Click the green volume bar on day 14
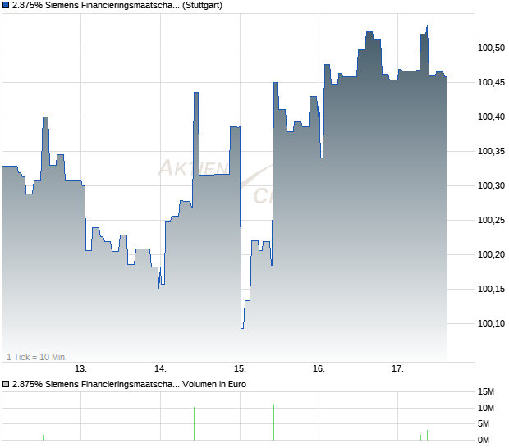 pos(194,423)
